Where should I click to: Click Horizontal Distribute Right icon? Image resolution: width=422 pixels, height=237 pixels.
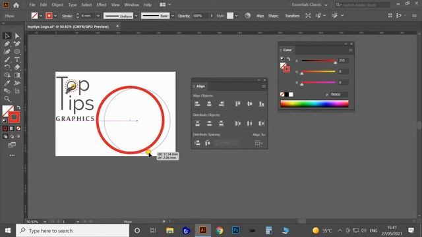261,123
